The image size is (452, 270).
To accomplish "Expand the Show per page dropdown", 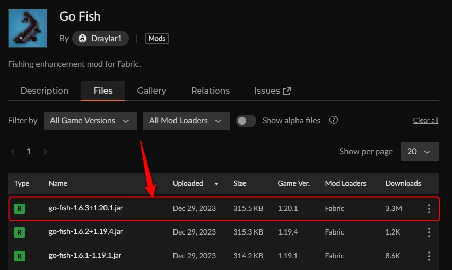I will pyautogui.click(x=419, y=152).
